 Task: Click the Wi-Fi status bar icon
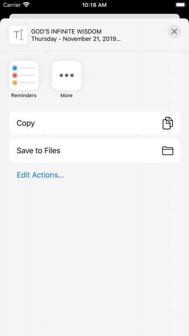pos(26,5)
